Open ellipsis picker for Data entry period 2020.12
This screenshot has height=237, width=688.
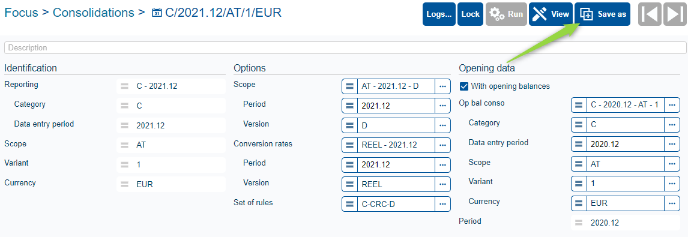tap(672, 144)
